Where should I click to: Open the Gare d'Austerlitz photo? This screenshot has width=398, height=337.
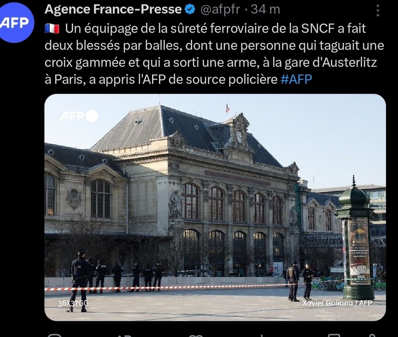[x=215, y=207]
